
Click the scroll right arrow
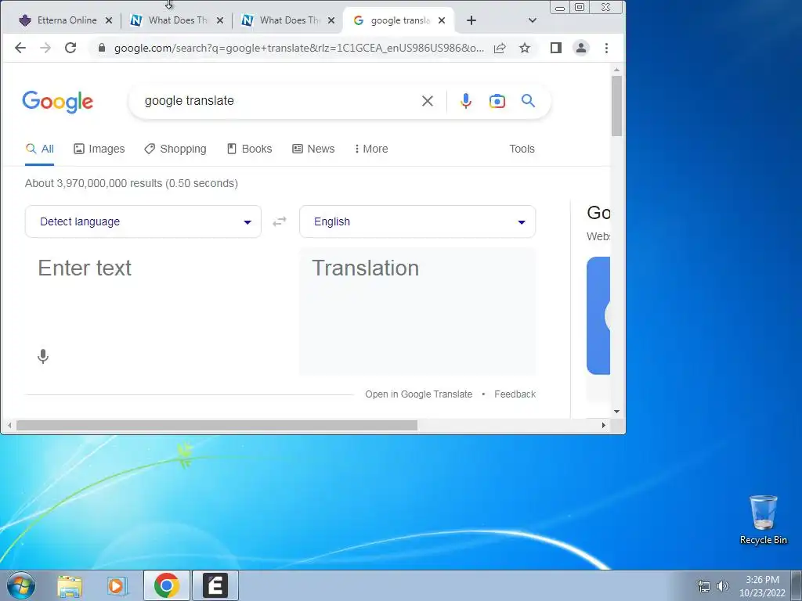[x=604, y=425]
